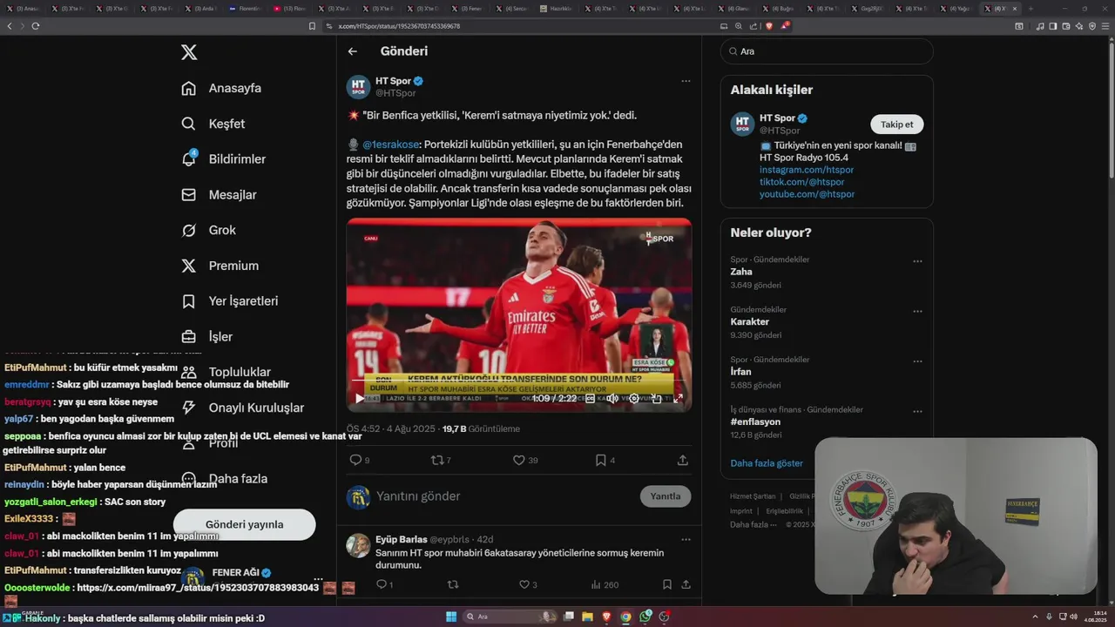Play the HT Spor video
Screen dimensions: 1115x627
(360, 398)
